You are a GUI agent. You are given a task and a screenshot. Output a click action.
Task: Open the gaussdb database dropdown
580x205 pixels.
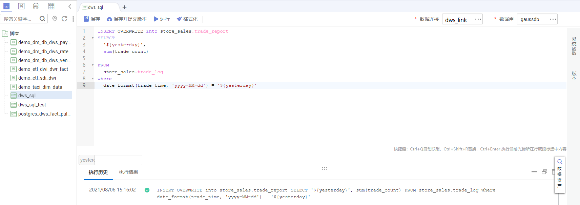(537, 19)
